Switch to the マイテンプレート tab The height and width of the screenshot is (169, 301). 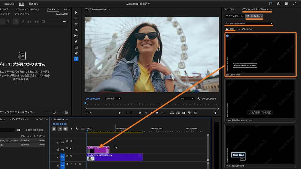[x=235, y=16]
